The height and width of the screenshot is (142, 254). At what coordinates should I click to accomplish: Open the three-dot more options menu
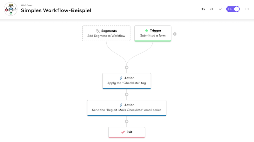click(247, 9)
